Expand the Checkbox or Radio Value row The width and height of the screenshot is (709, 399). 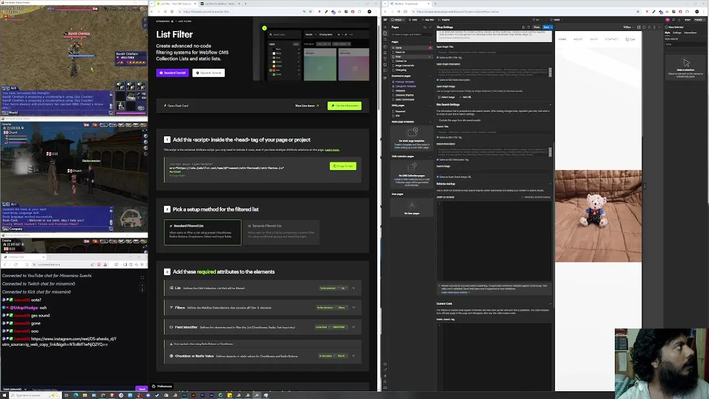pyautogui.click(x=353, y=356)
